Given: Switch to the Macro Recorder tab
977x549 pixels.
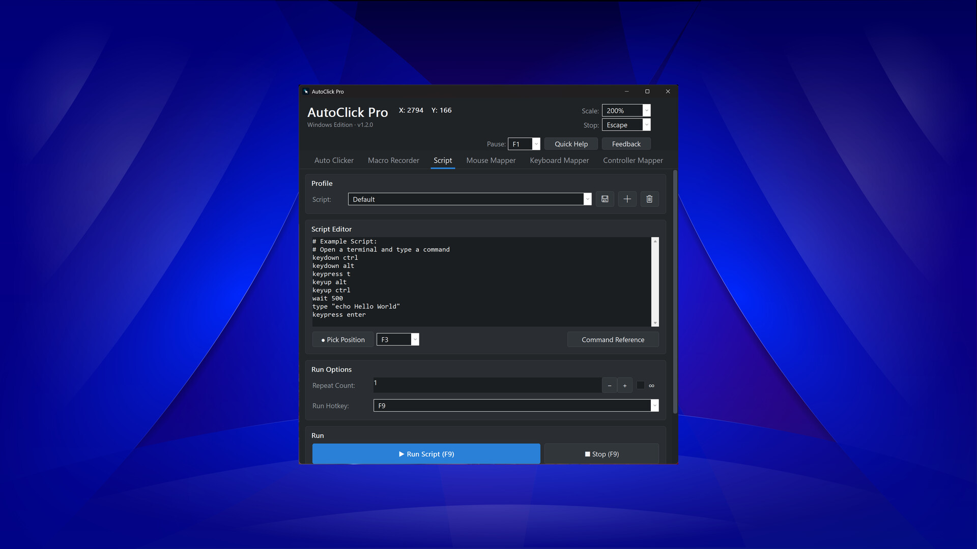Looking at the screenshot, I should click(x=393, y=160).
